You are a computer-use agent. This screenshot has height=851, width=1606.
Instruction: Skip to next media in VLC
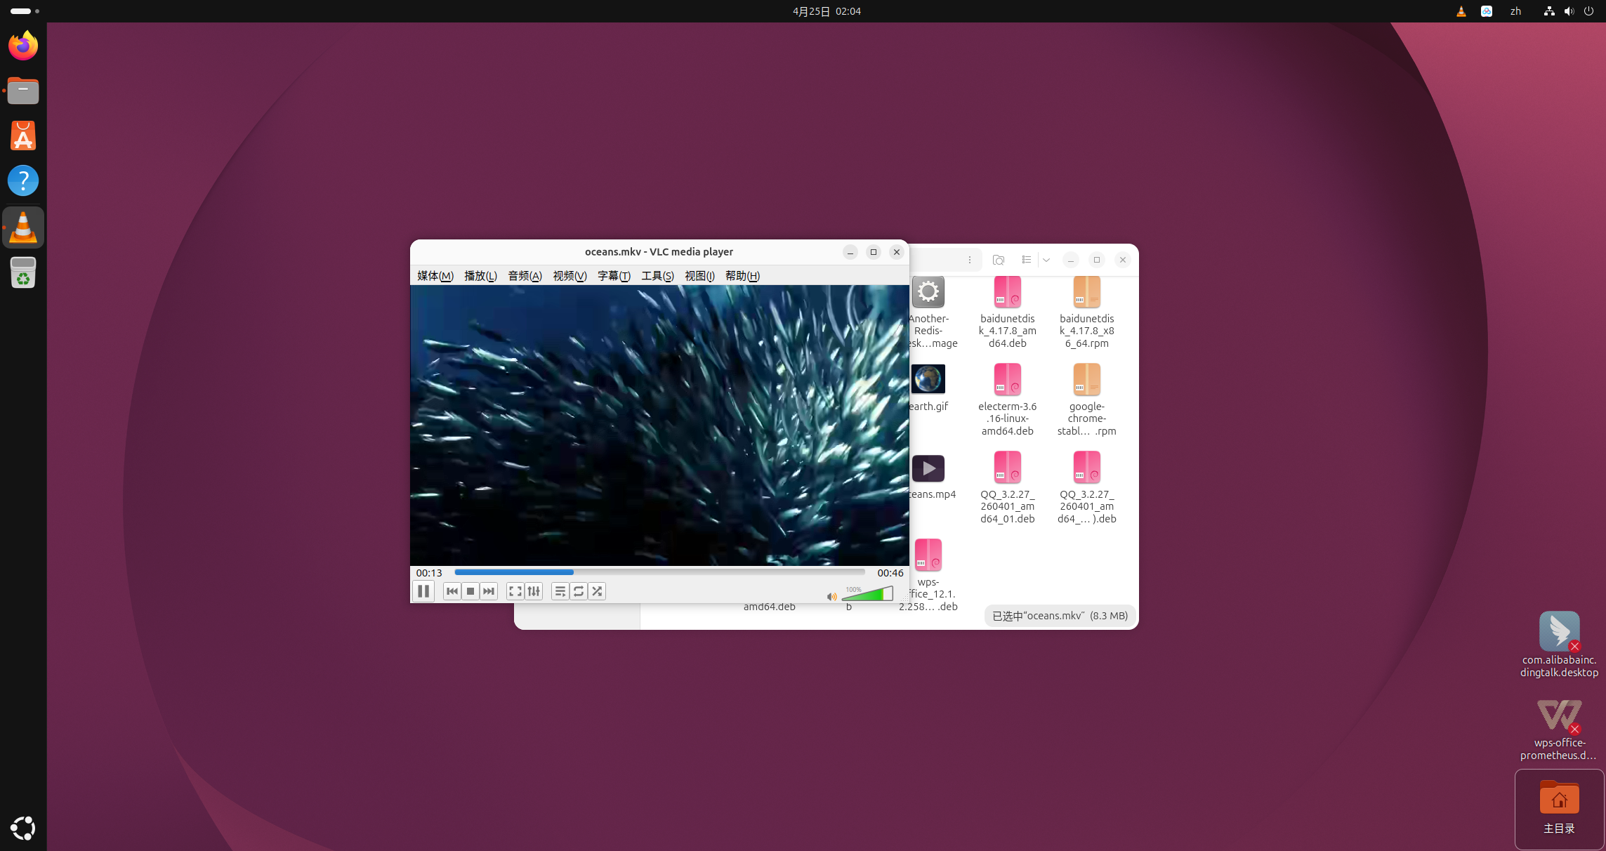489,591
